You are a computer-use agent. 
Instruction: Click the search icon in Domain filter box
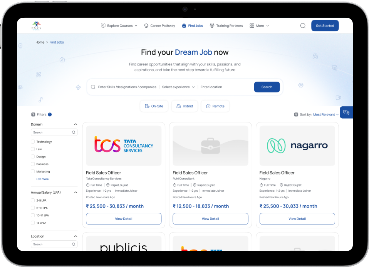coord(74,132)
